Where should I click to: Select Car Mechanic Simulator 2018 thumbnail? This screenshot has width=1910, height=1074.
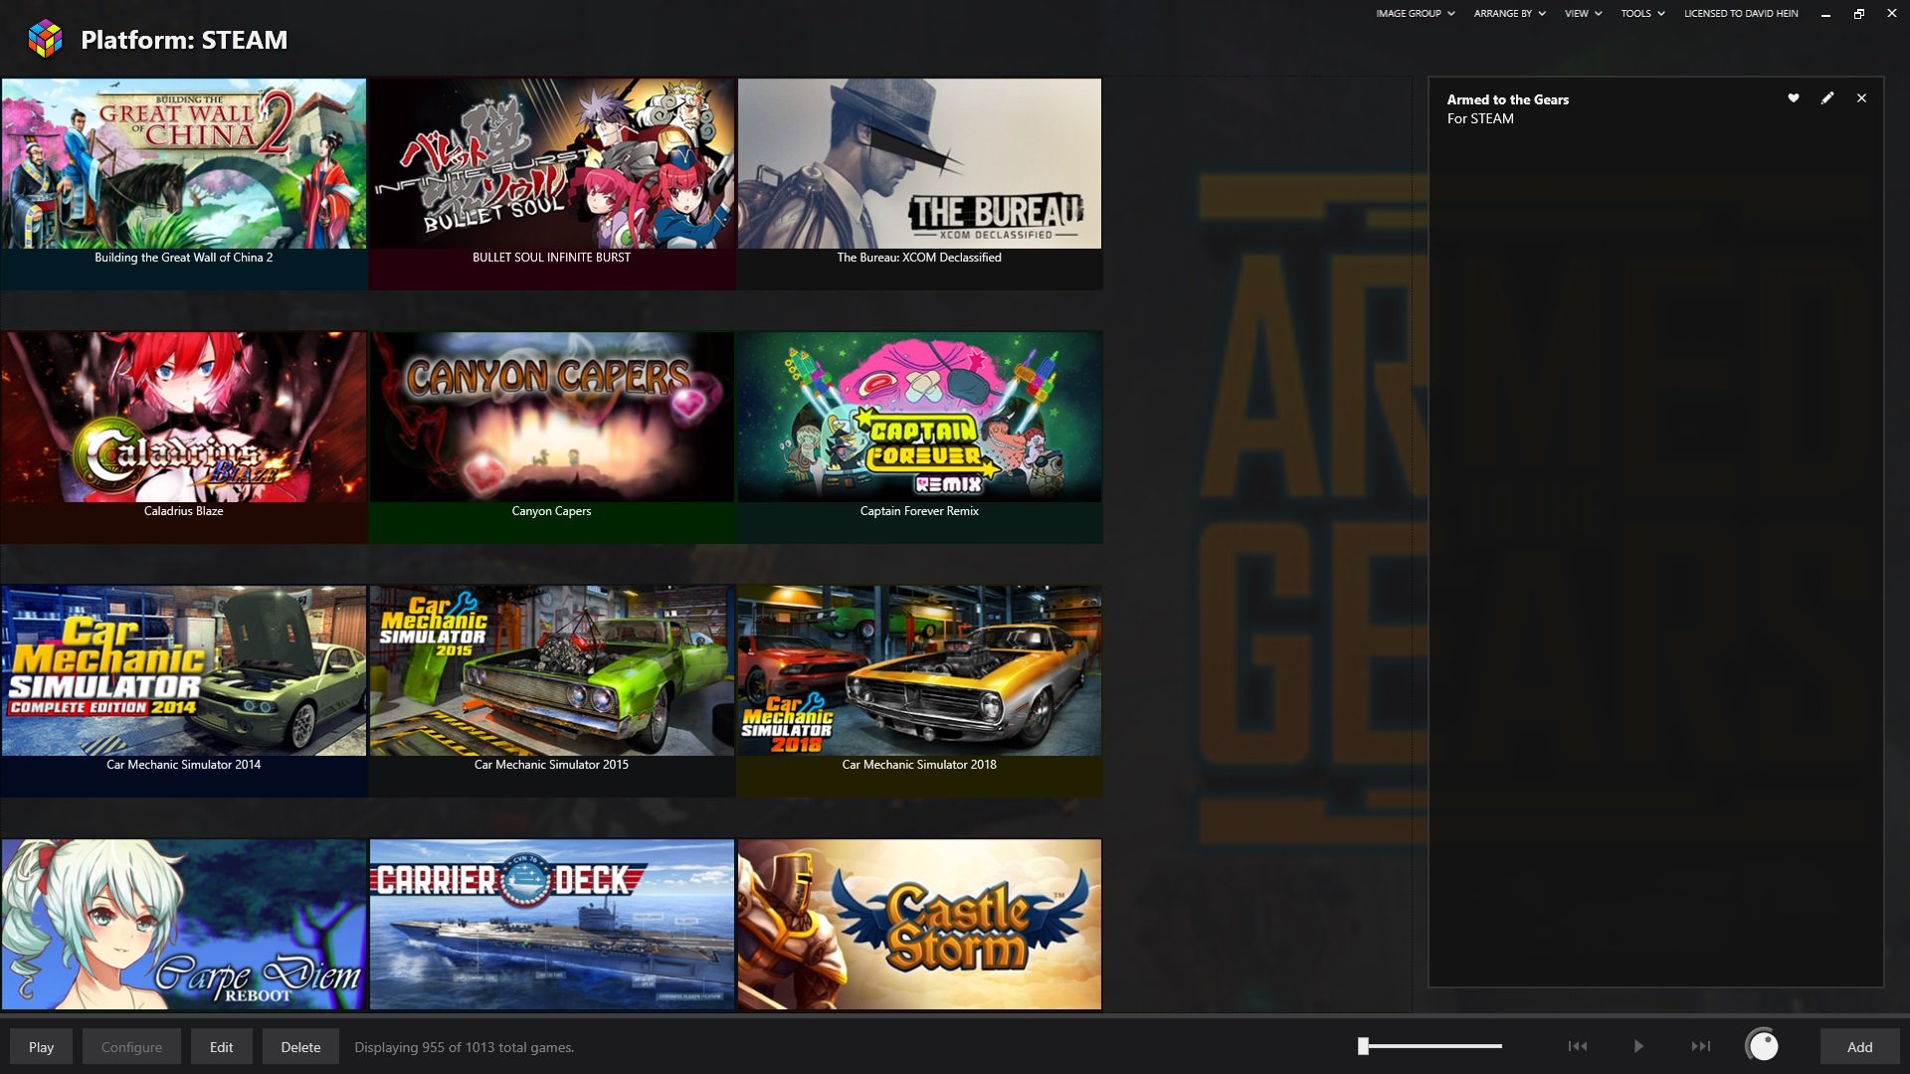click(x=919, y=671)
